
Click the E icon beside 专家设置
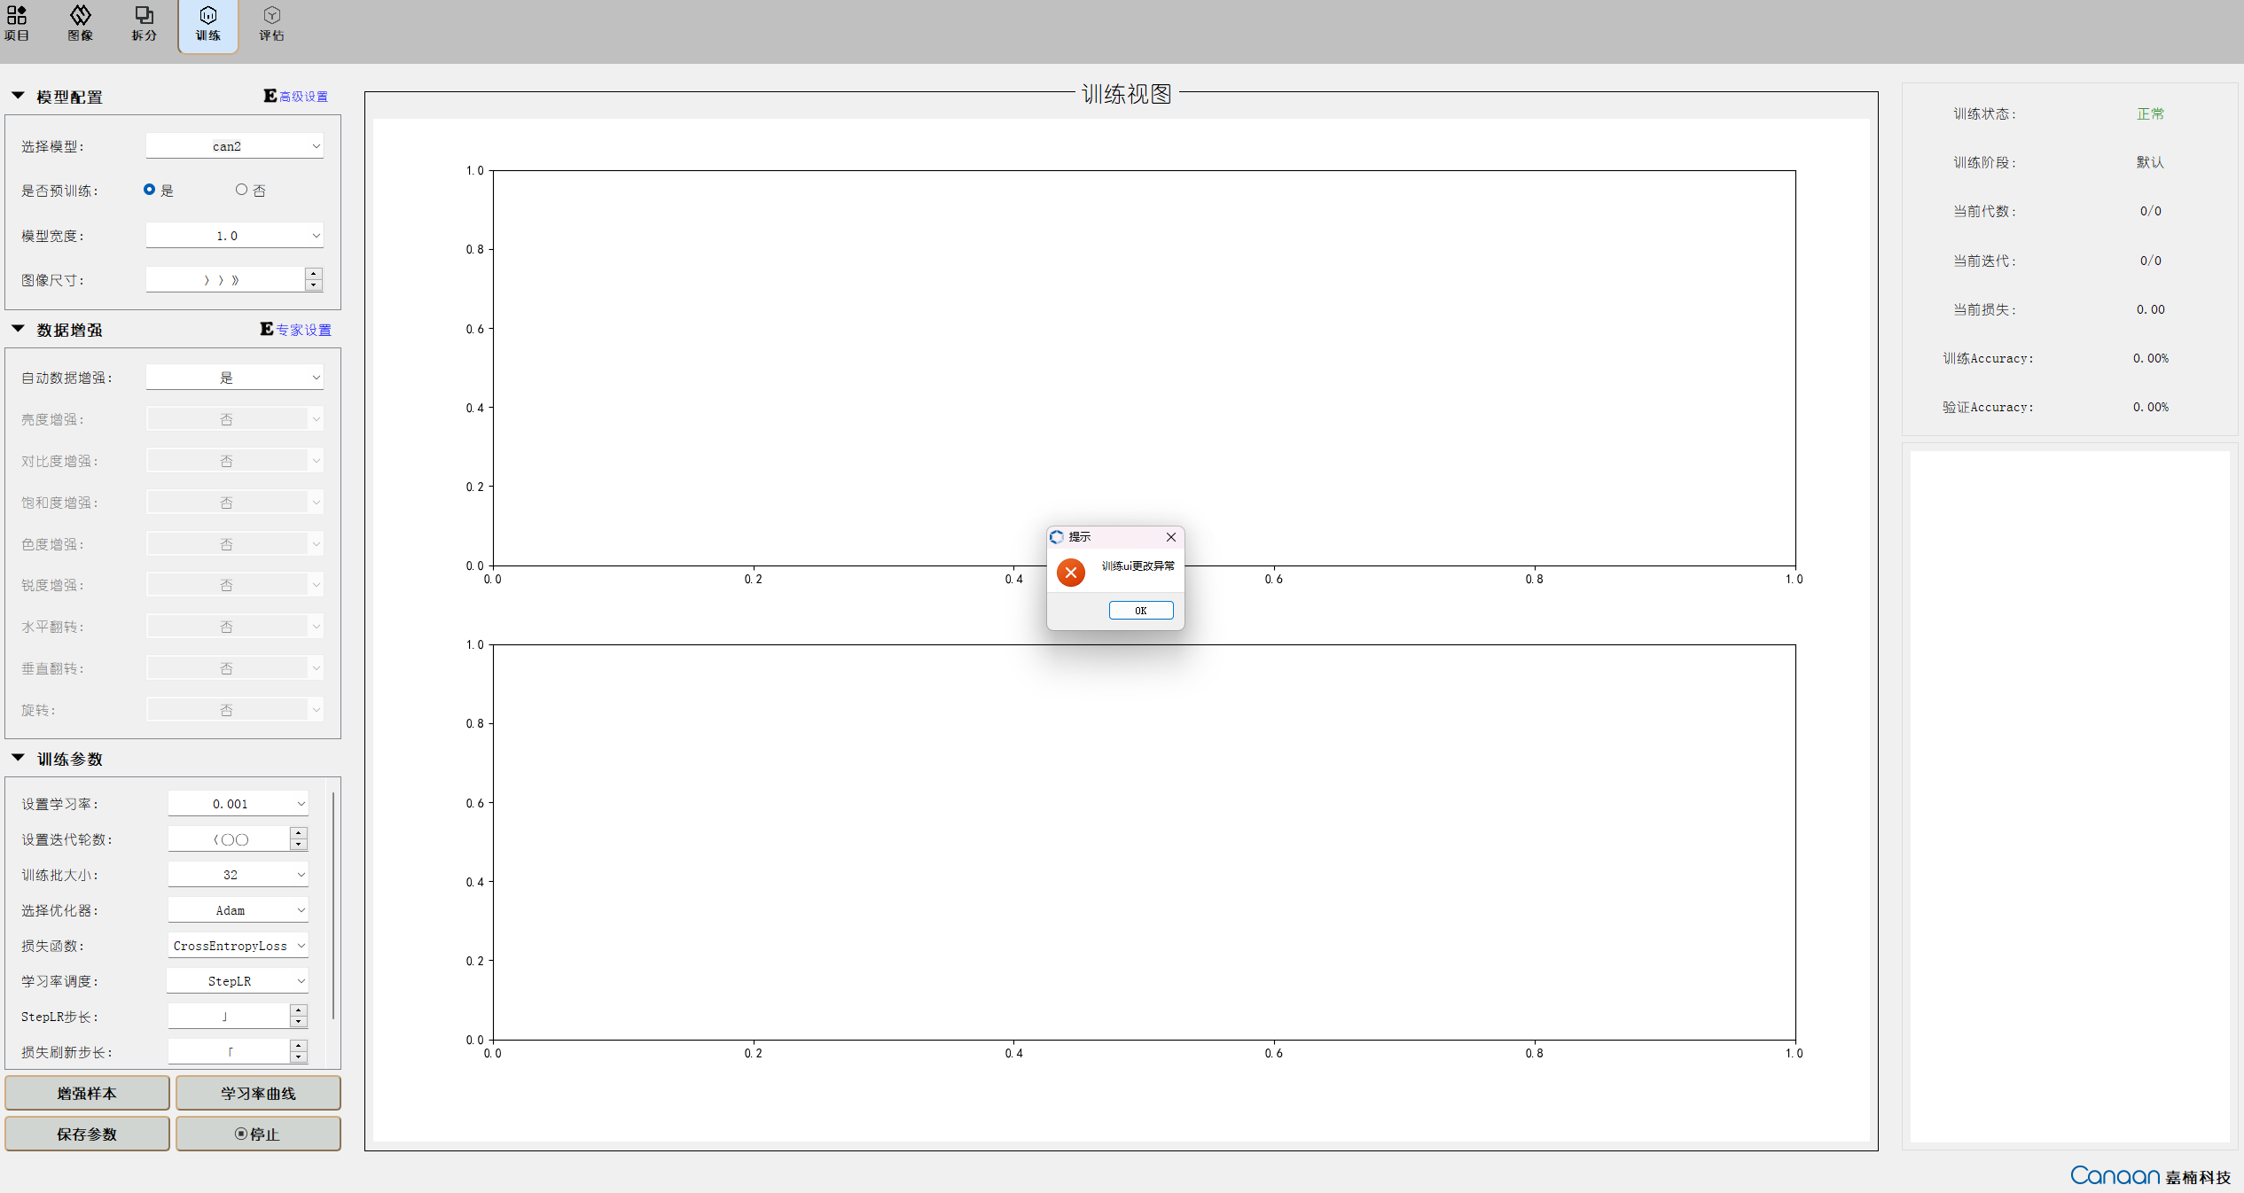[x=266, y=329]
